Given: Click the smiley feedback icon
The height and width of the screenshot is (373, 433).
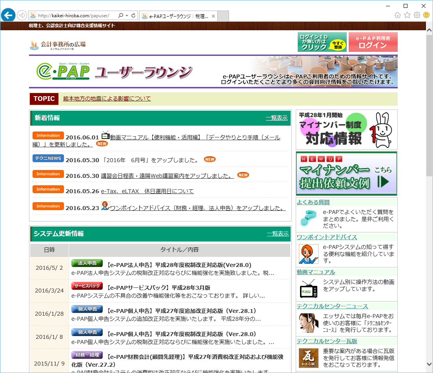Looking at the screenshot, I should (426, 15).
